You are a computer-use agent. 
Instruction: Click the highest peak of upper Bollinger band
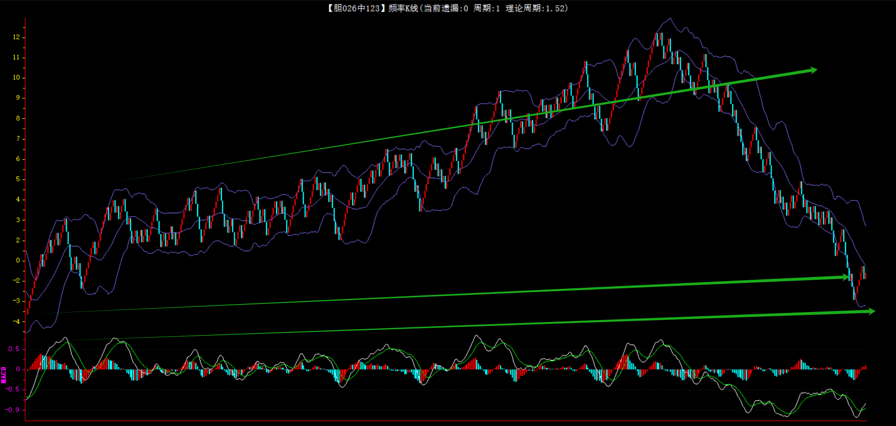[670, 19]
